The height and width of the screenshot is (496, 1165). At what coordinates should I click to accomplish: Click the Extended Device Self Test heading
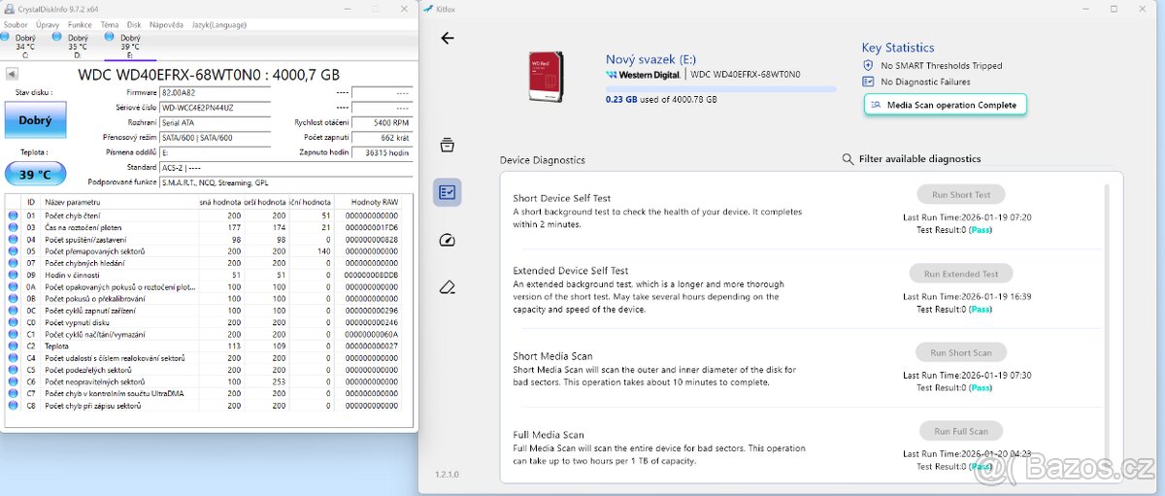571,271
